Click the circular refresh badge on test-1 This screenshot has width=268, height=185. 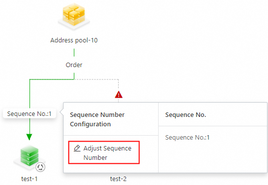coord(40,167)
